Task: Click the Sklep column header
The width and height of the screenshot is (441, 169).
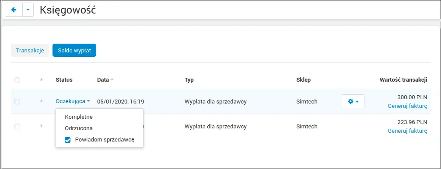Action: (304, 80)
